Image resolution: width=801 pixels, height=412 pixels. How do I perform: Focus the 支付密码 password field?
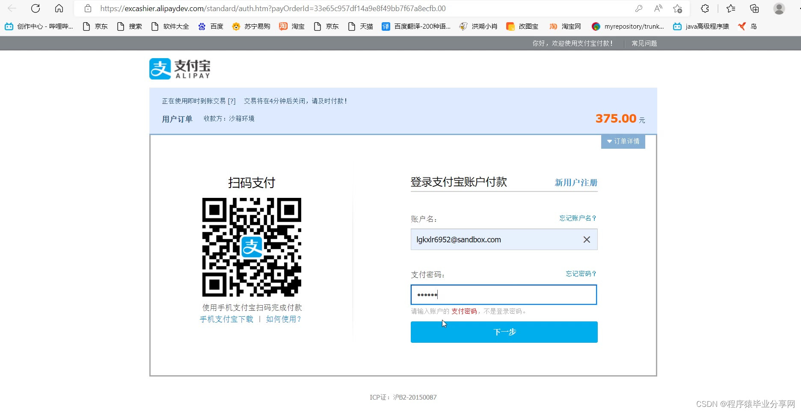pyautogui.click(x=504, y=295)
